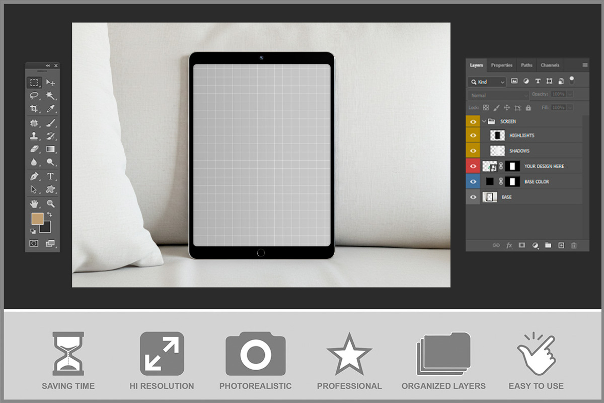Switch to the Properties tab
The height and width of the screenshot is (403, 604).
pos(502,65)
